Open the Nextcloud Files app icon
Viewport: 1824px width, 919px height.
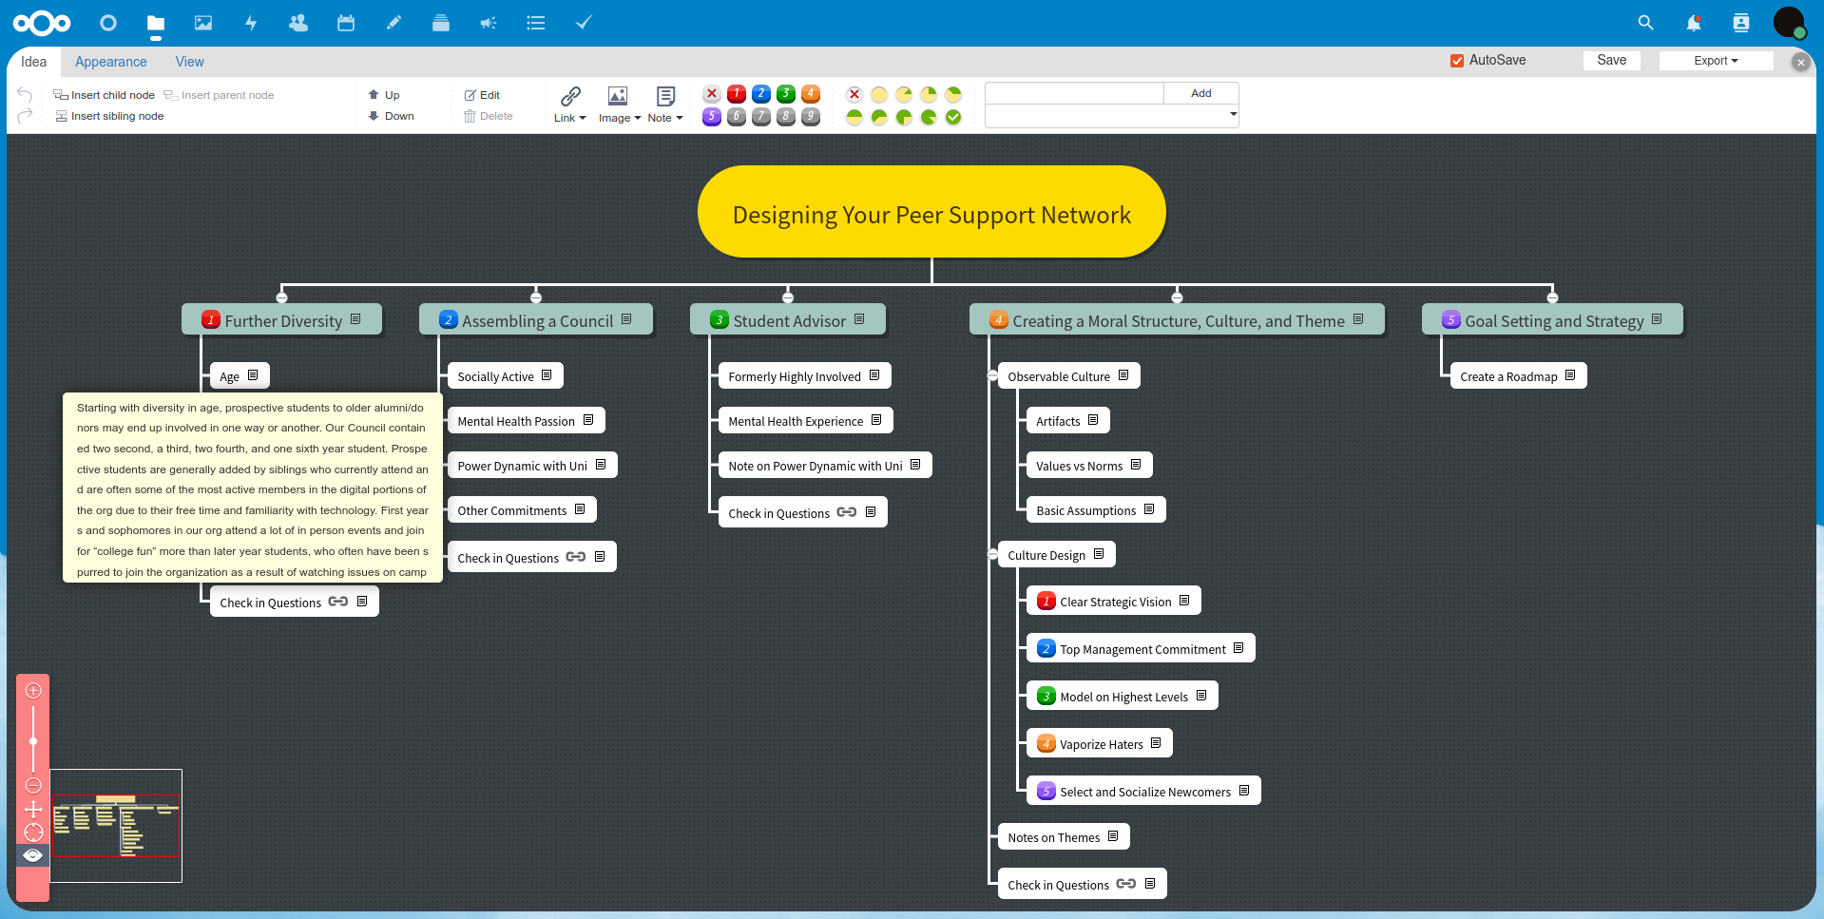tap(156, 23)
